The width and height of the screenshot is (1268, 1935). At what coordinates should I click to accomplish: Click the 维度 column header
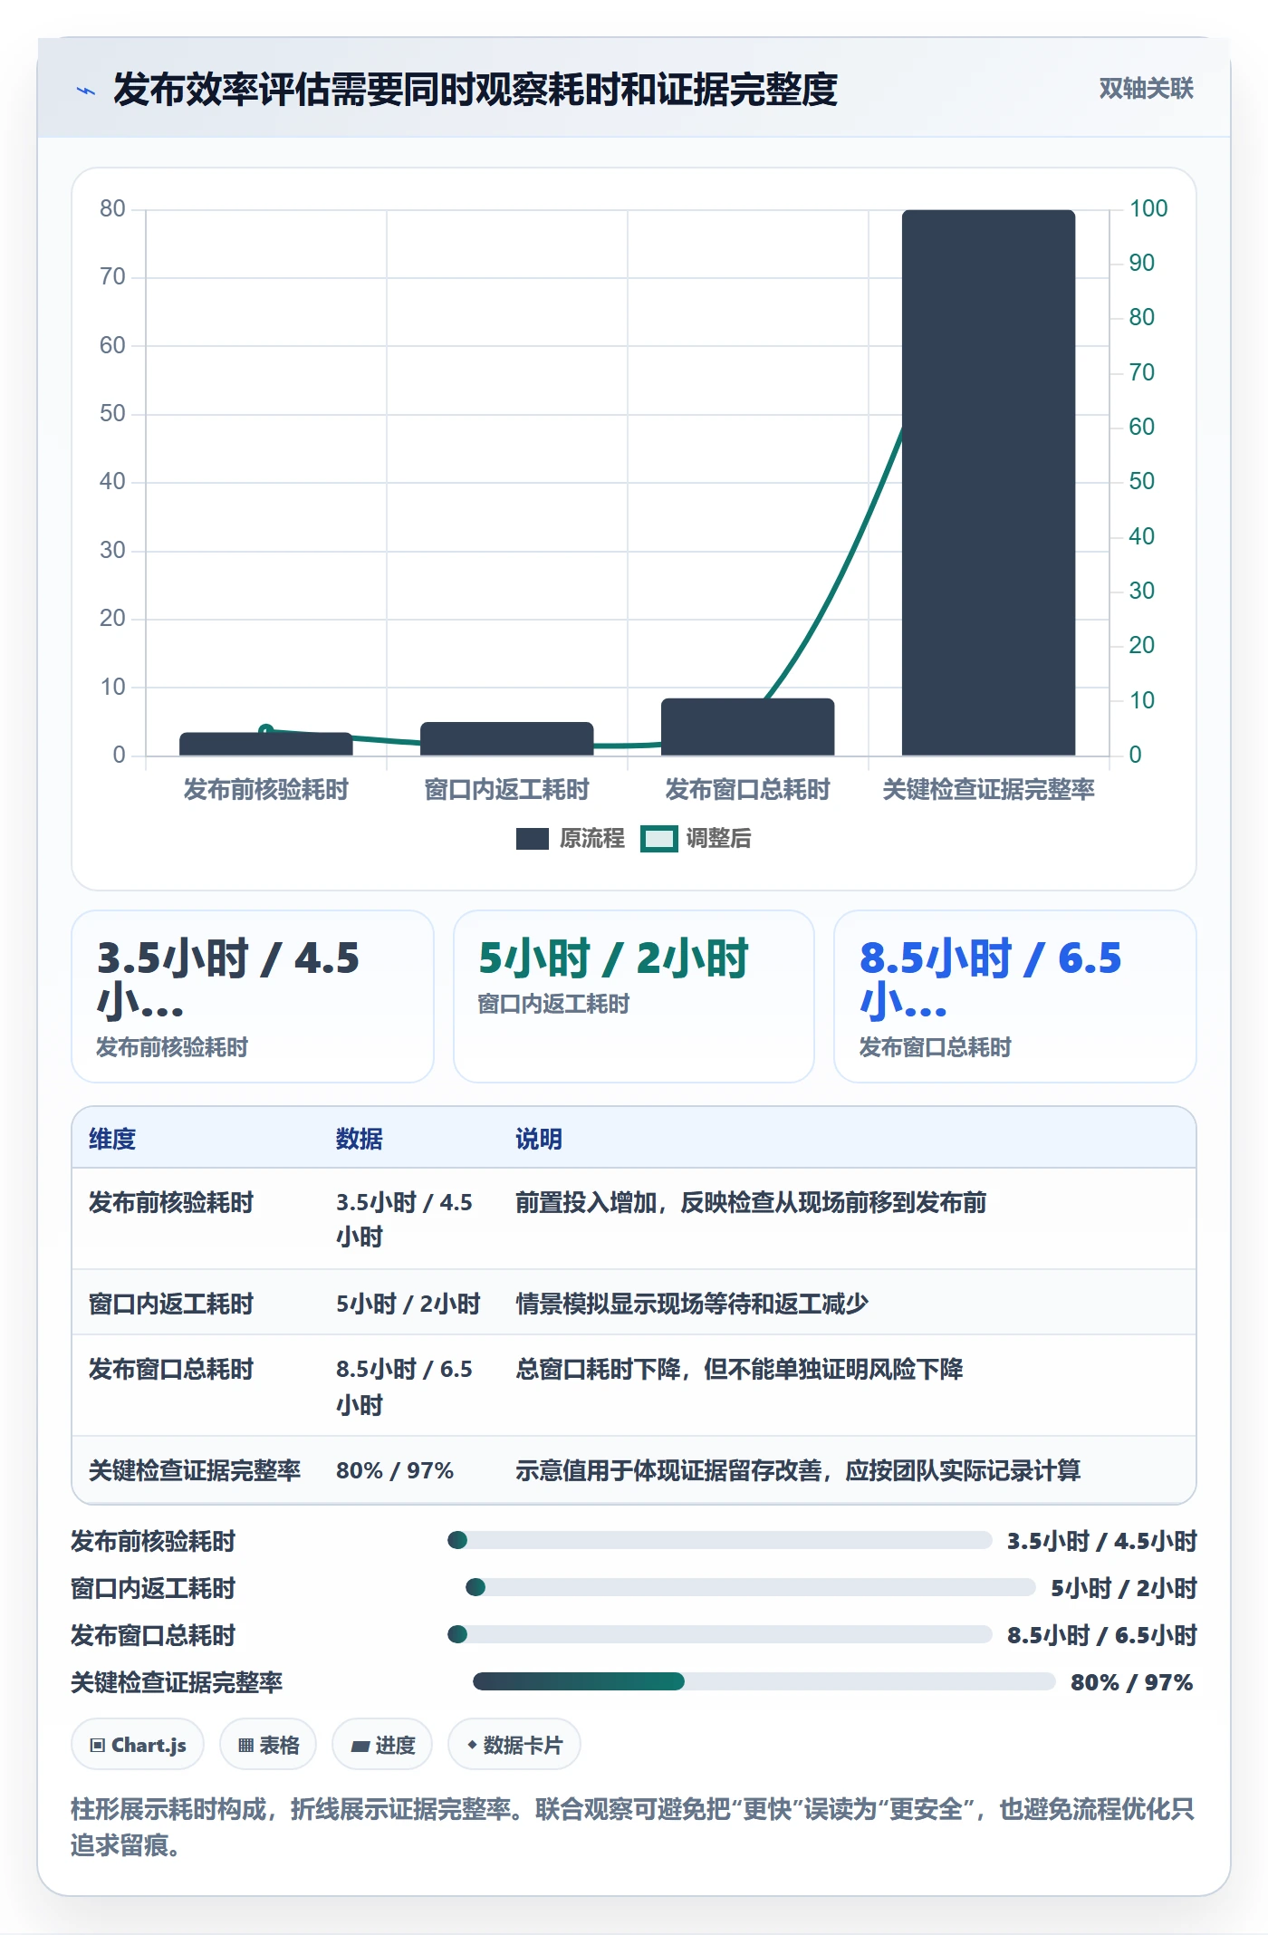pos(112,1139)
